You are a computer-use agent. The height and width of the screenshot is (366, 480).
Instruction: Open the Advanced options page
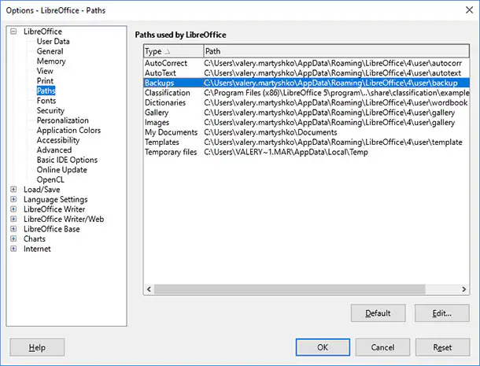(54, 150)
